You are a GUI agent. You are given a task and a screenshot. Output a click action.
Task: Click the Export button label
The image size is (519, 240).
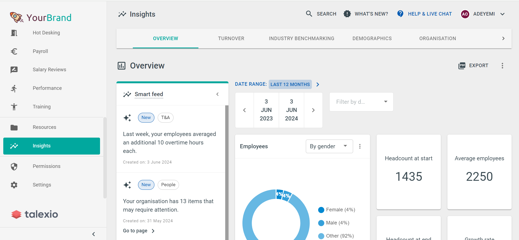(x=479, y=66)
